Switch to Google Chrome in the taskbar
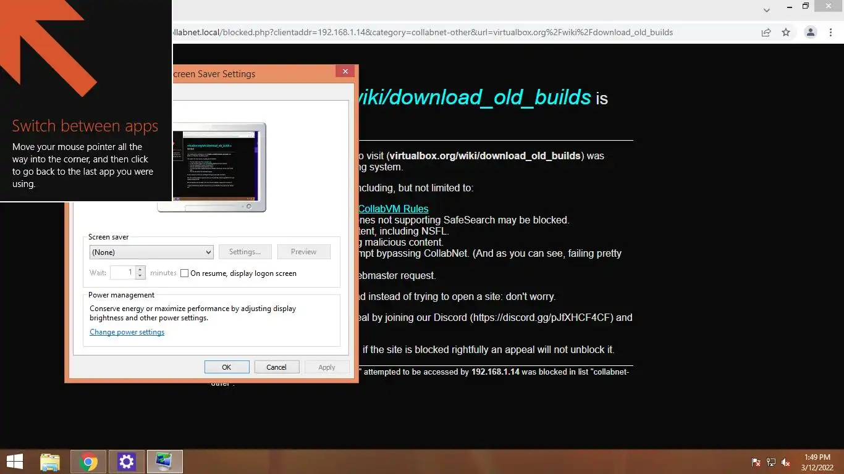This screenshot has width=844, height=474. (88, 462)
